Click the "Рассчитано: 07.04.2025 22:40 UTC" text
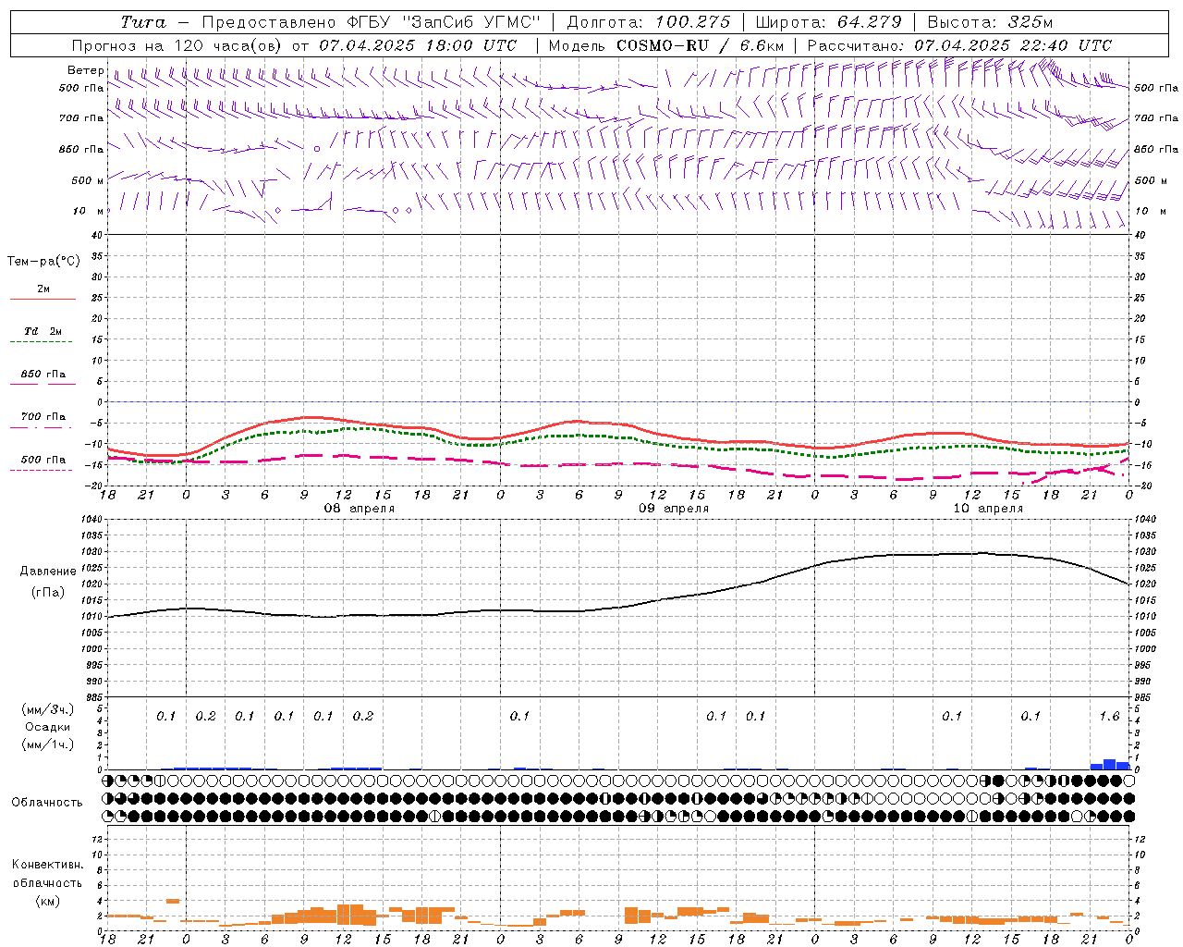Viewport: 1183px width, 947px height. [959, 45]
